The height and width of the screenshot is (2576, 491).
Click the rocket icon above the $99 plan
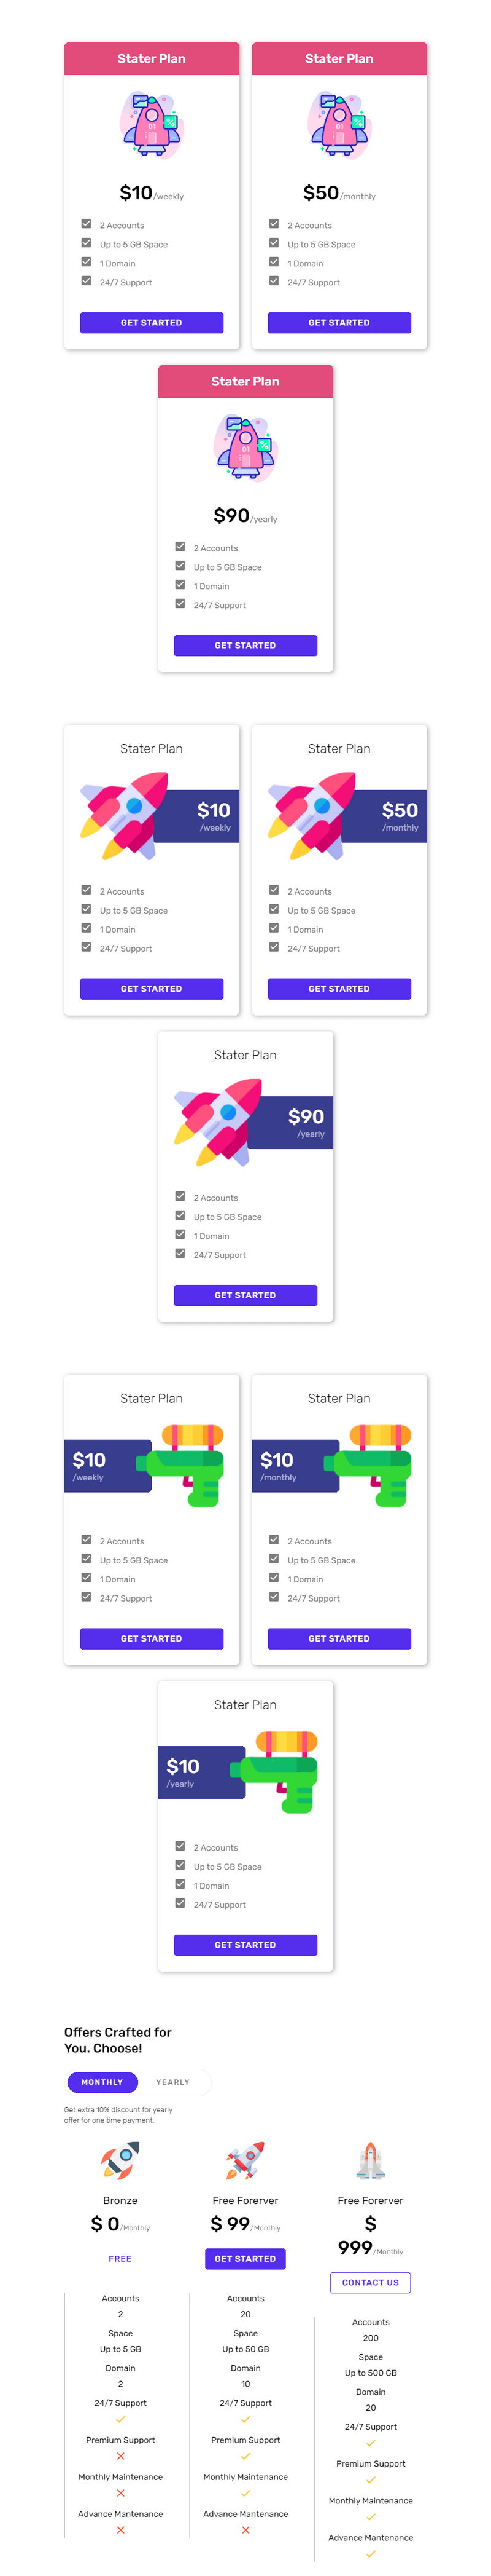pos(244,2161)
